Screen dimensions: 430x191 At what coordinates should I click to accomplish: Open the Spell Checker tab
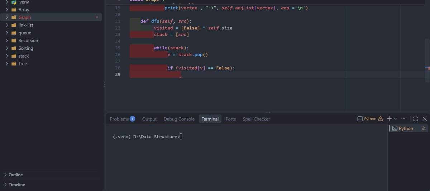click(x=256, y=119)
